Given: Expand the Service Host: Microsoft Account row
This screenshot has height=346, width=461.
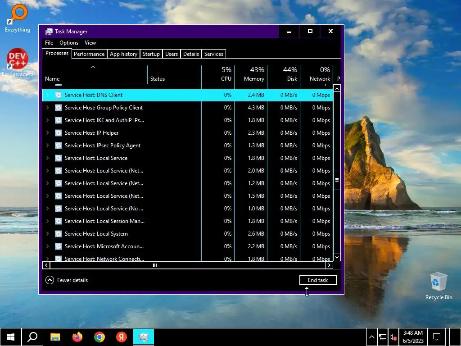Looking at the screenshot, I should [47, 246].
